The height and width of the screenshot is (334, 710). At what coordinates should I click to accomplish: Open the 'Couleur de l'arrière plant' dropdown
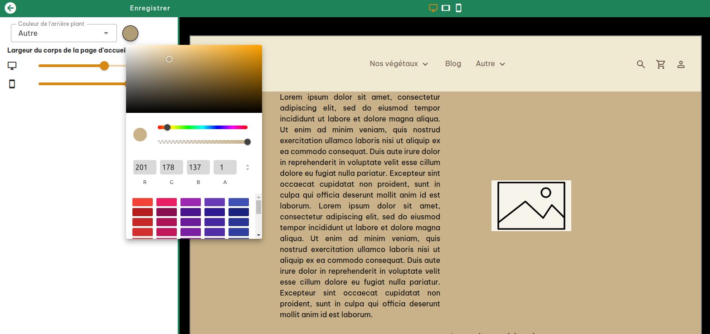[63, 33]
